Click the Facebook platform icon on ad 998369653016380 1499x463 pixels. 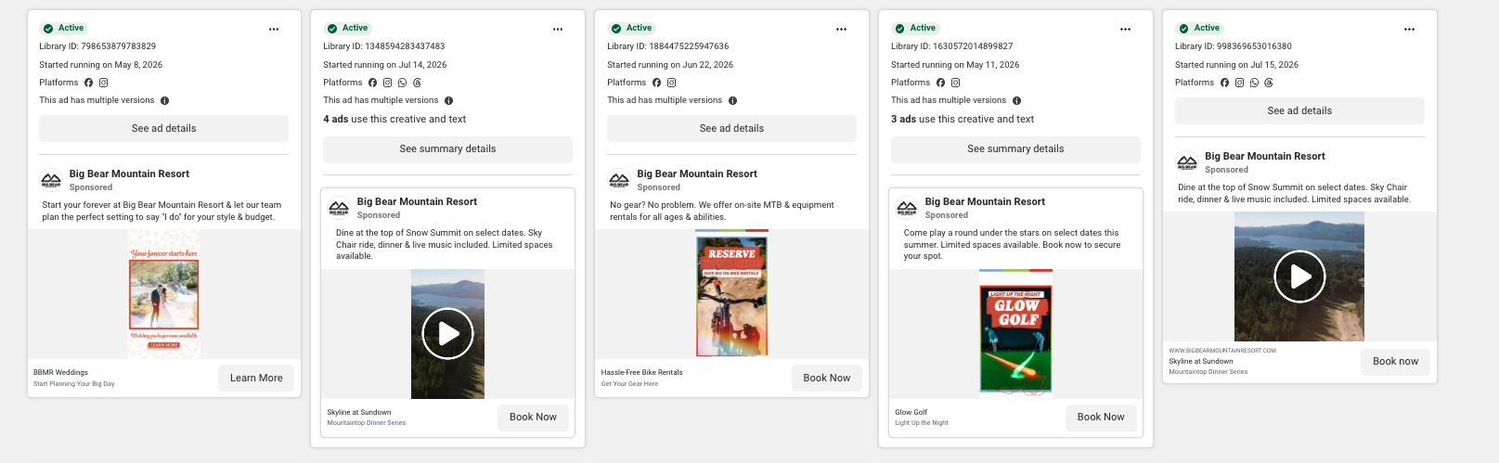(x=1225, y=83)
